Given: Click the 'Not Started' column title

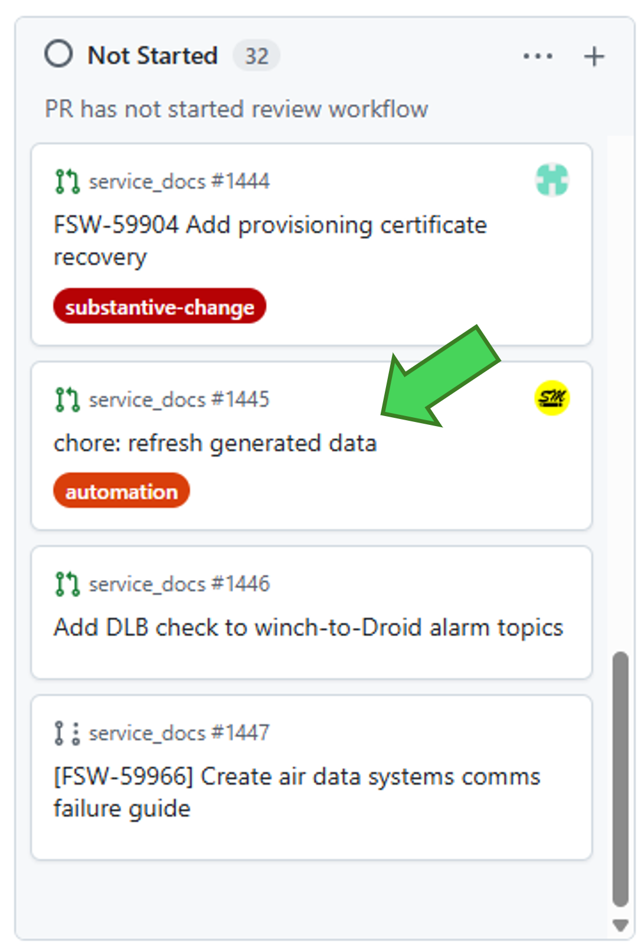Looking at the screenshot, I should point(153,55).
